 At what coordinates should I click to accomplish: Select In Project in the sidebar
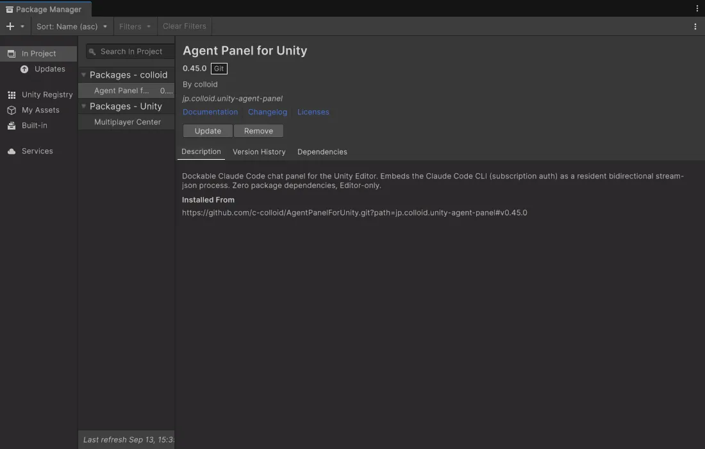[38, 53]
